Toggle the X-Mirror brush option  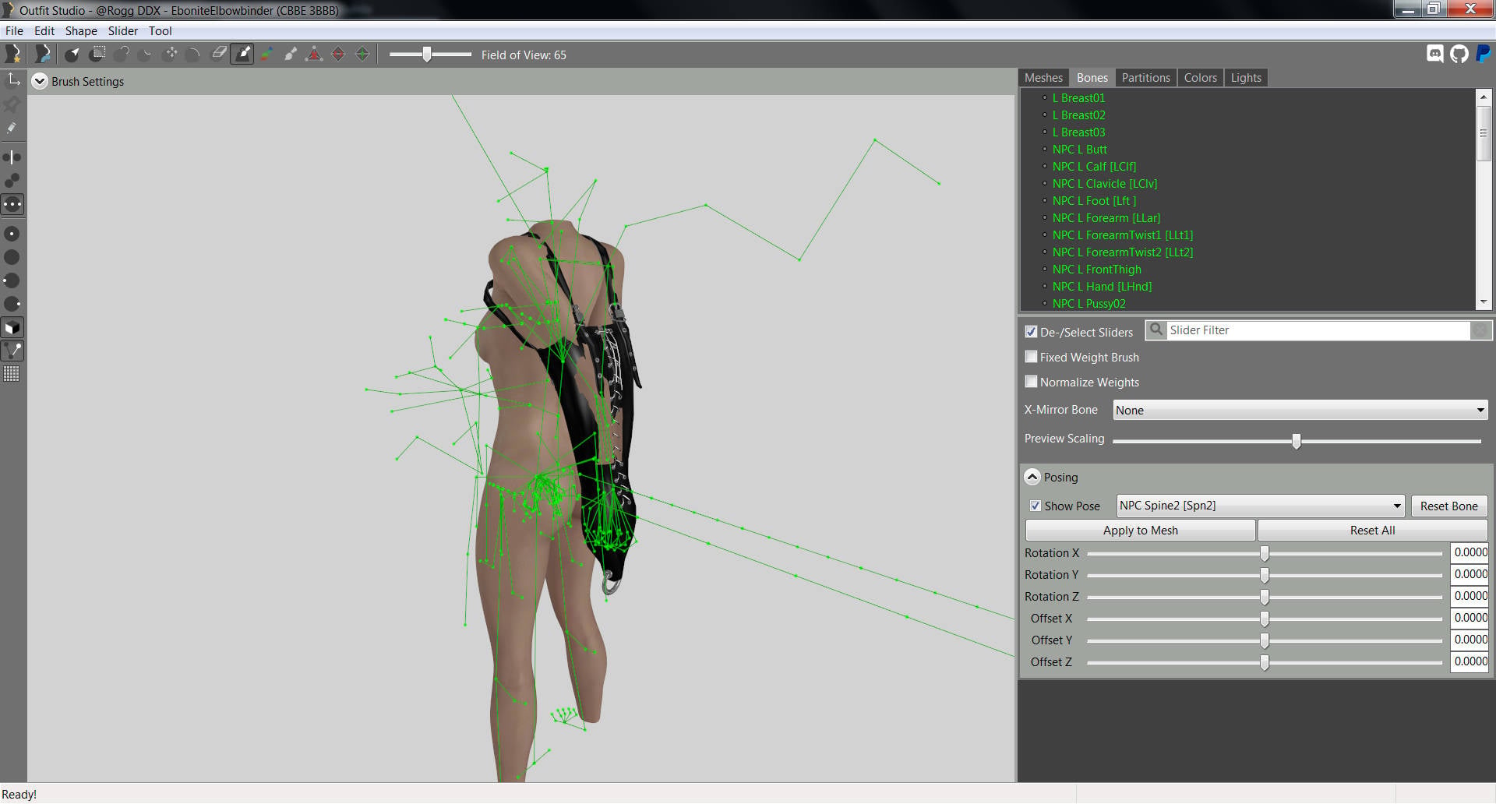(12, 157)
